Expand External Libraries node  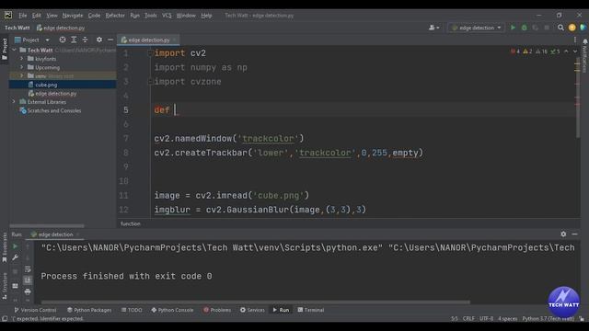(x=15, y=102)
